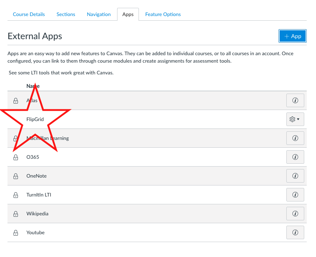Viewport: 316px width, 257px height.
Task: View info for the Wikipedia app
Action: 295,214
